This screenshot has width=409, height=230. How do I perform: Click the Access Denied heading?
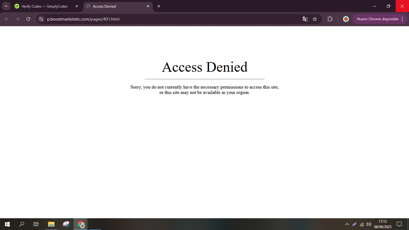[205, 67]
